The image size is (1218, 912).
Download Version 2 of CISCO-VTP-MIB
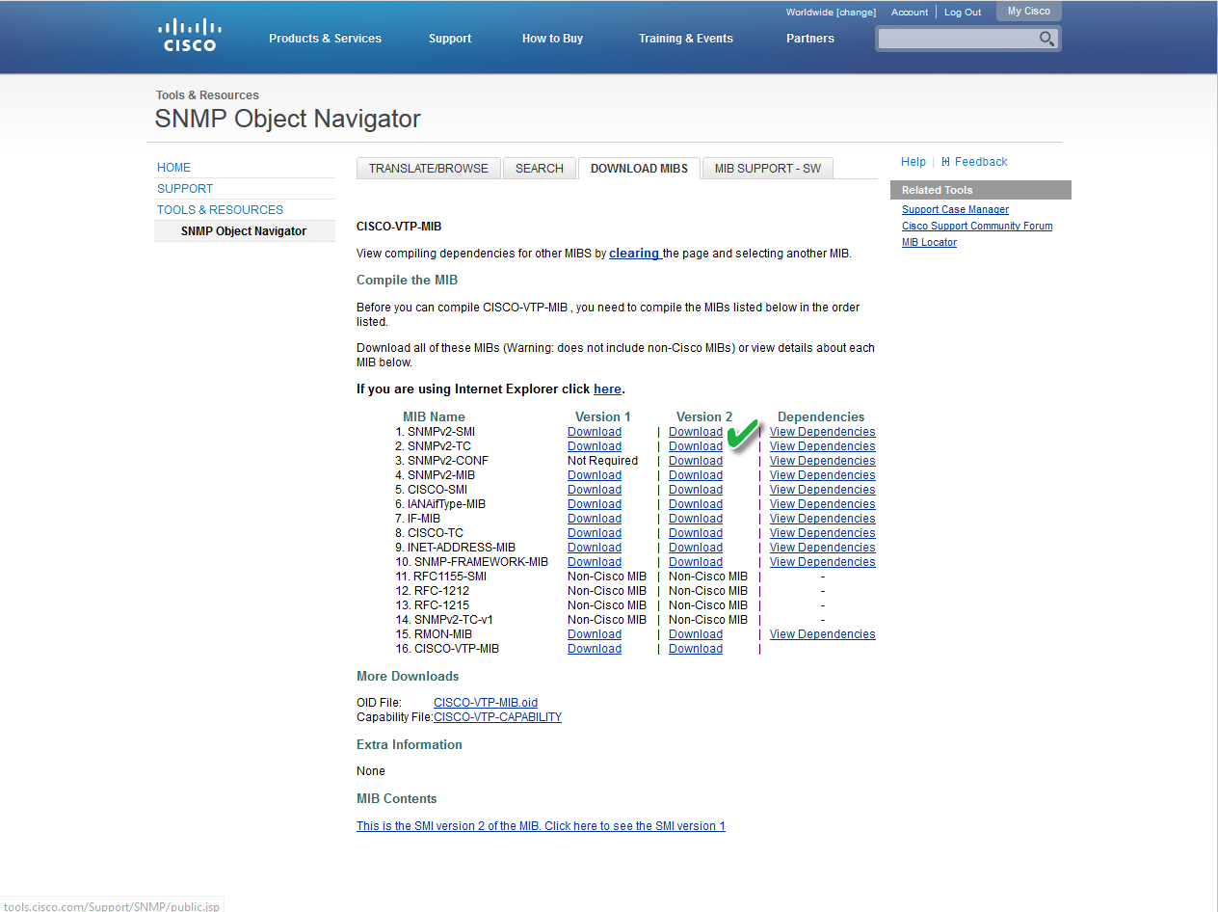[x=696, y=649]
